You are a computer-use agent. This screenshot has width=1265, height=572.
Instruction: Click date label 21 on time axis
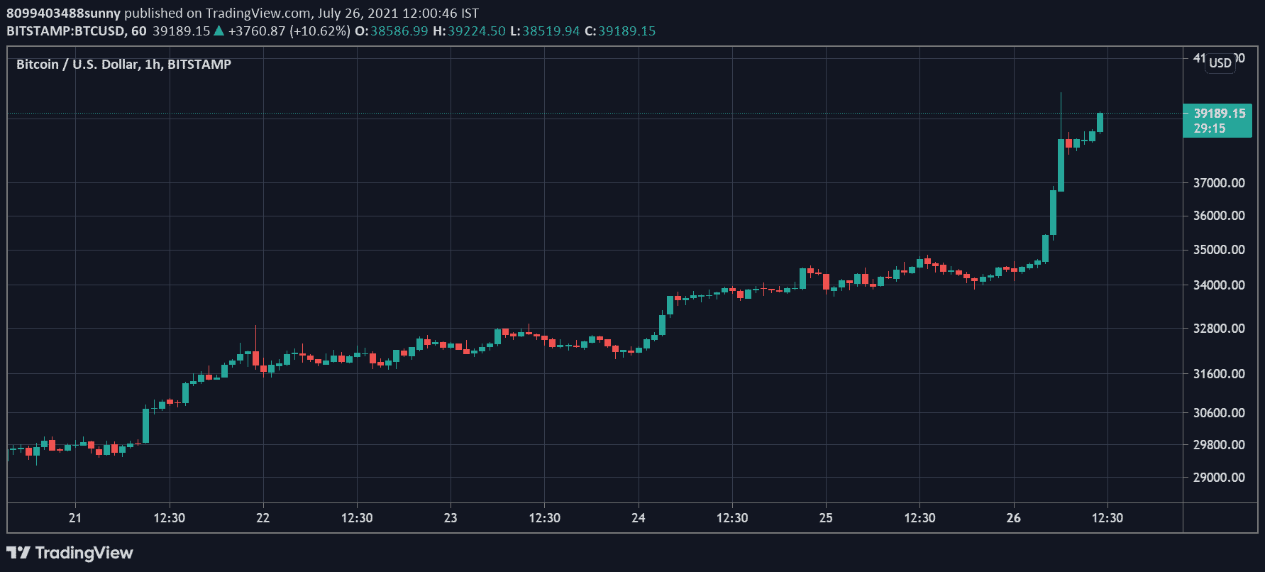(x=75, y=518)
